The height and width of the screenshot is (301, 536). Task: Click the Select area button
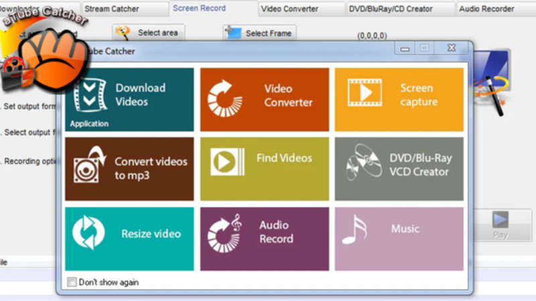point(149,33)
